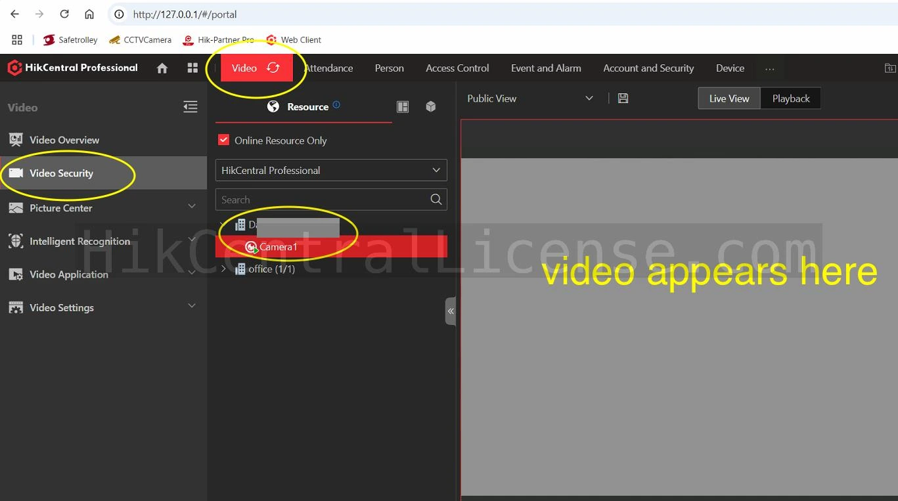This screenshot has height=501, width=898.
Task: Open the Web Client bookmark
Action: 294,39
